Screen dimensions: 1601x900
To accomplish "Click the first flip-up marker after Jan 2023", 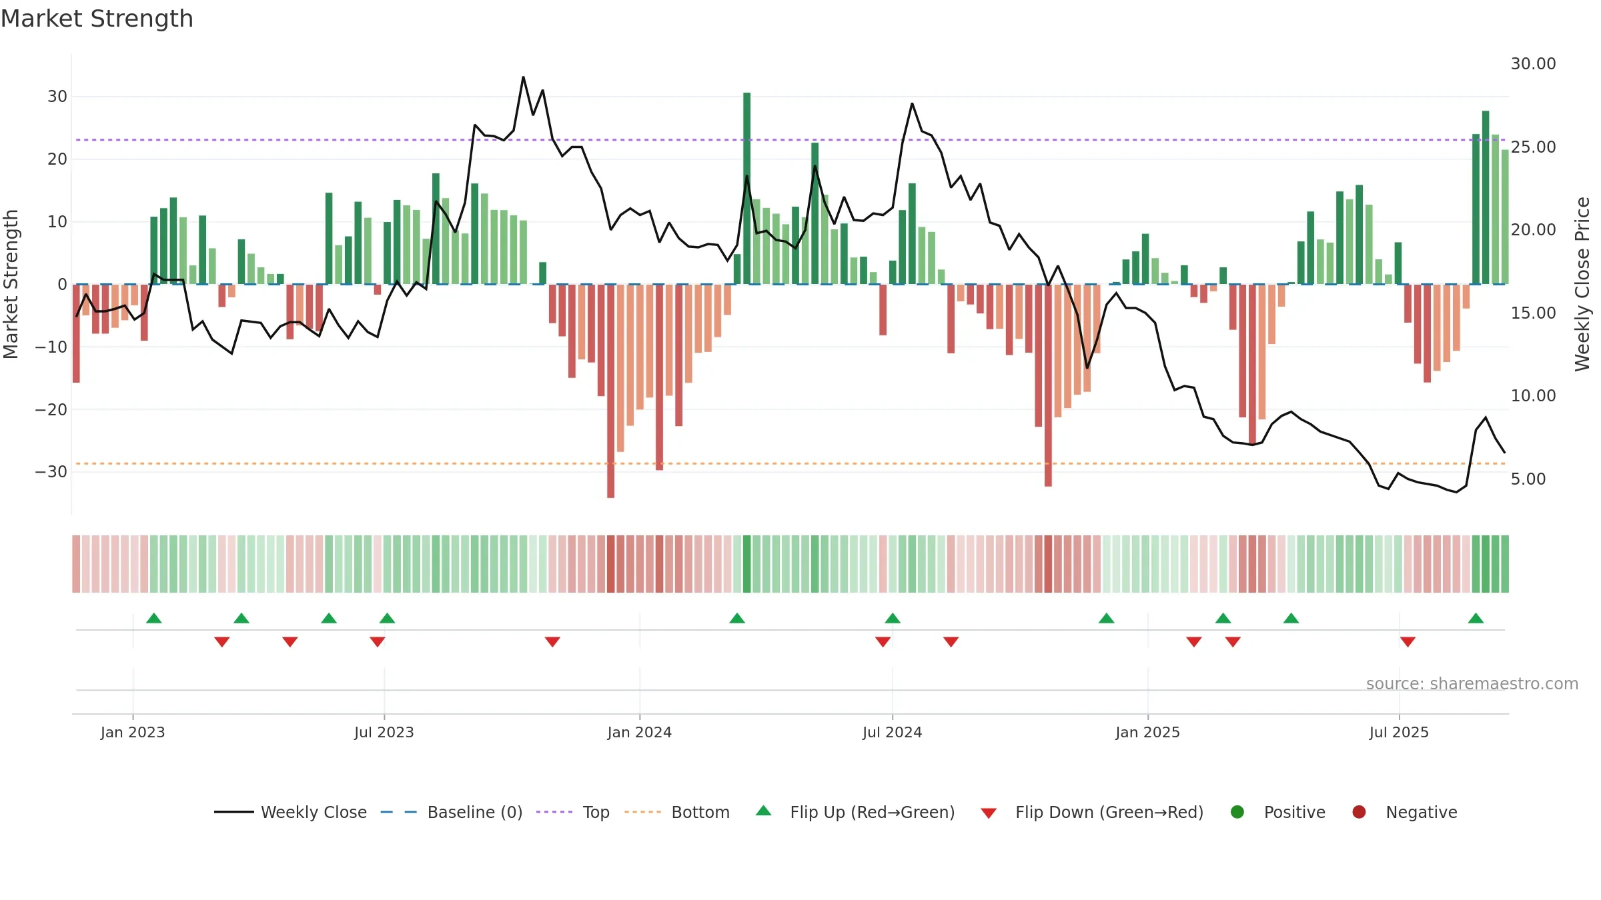I will (154, 618).
